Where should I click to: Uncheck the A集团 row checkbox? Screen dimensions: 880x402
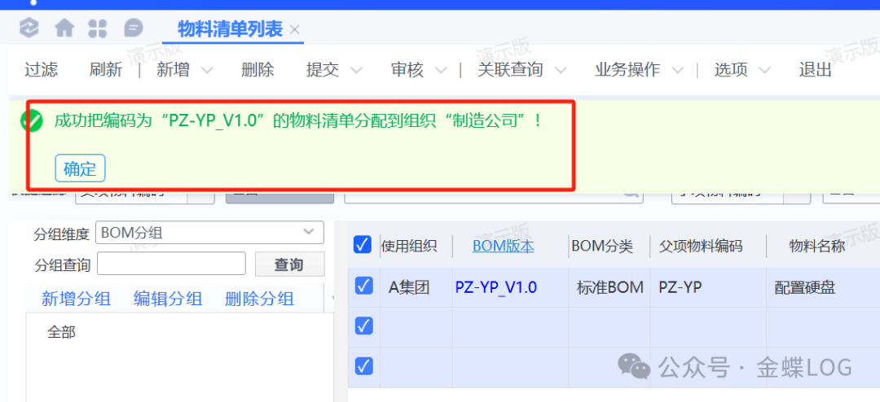point(363,286)
